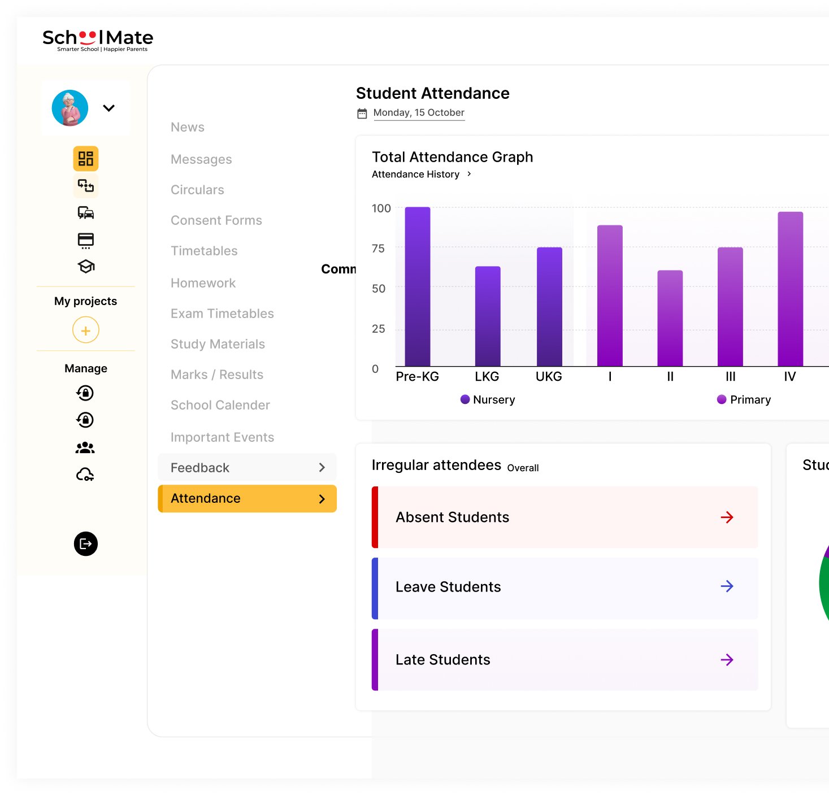
Task: Open the cloud key icon under Manage
Action: pos(85,475)
